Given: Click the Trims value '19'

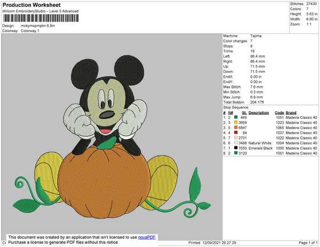Looking at the screenshot, I should [252, 51].
